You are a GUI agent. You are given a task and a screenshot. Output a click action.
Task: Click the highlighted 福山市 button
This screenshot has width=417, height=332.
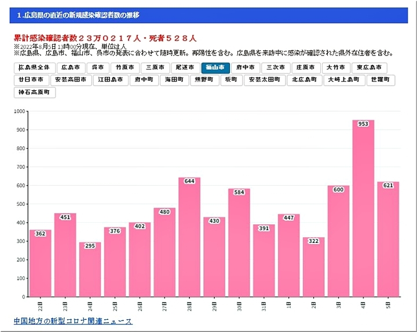215,68
